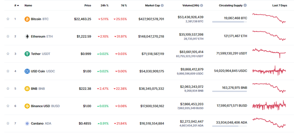Click the Cardano logo icon

[x=27, y=123]
